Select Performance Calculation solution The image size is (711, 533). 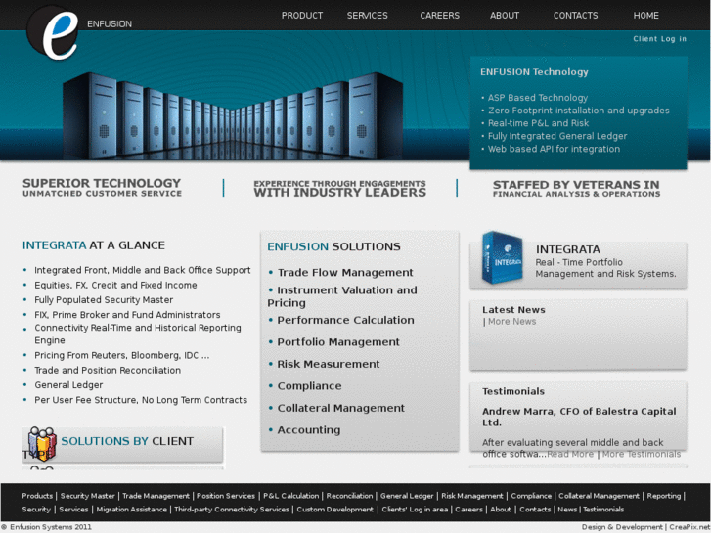pyautogui.click(x=345, y=320)
